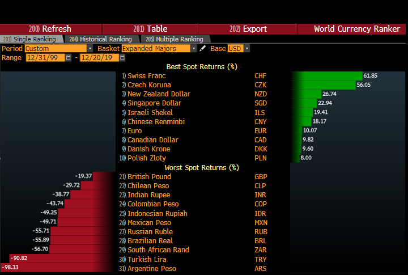
Task: Click the Best Spot Returns (%) heading
Action: click(202, 67)
